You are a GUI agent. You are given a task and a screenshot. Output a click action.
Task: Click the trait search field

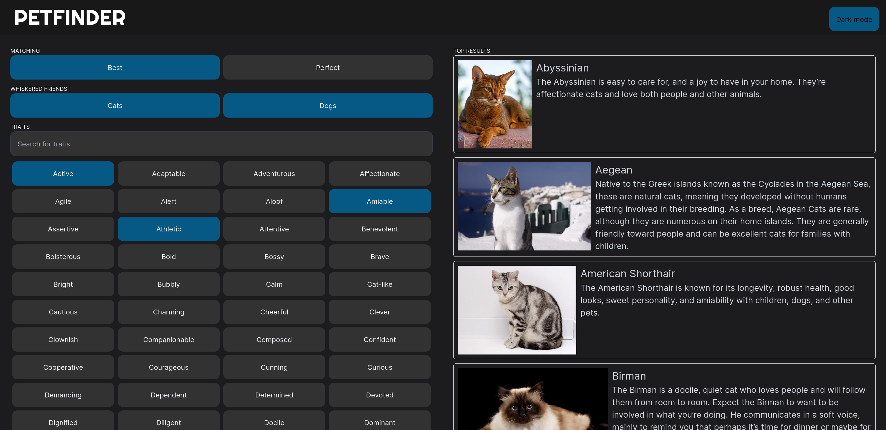(221, 144)
